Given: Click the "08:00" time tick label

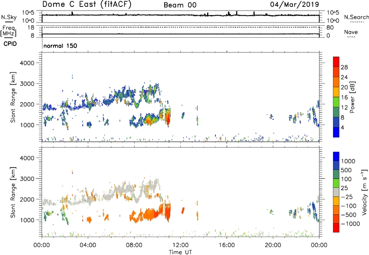Looking at the screenshot, I should tap(134, 245).
